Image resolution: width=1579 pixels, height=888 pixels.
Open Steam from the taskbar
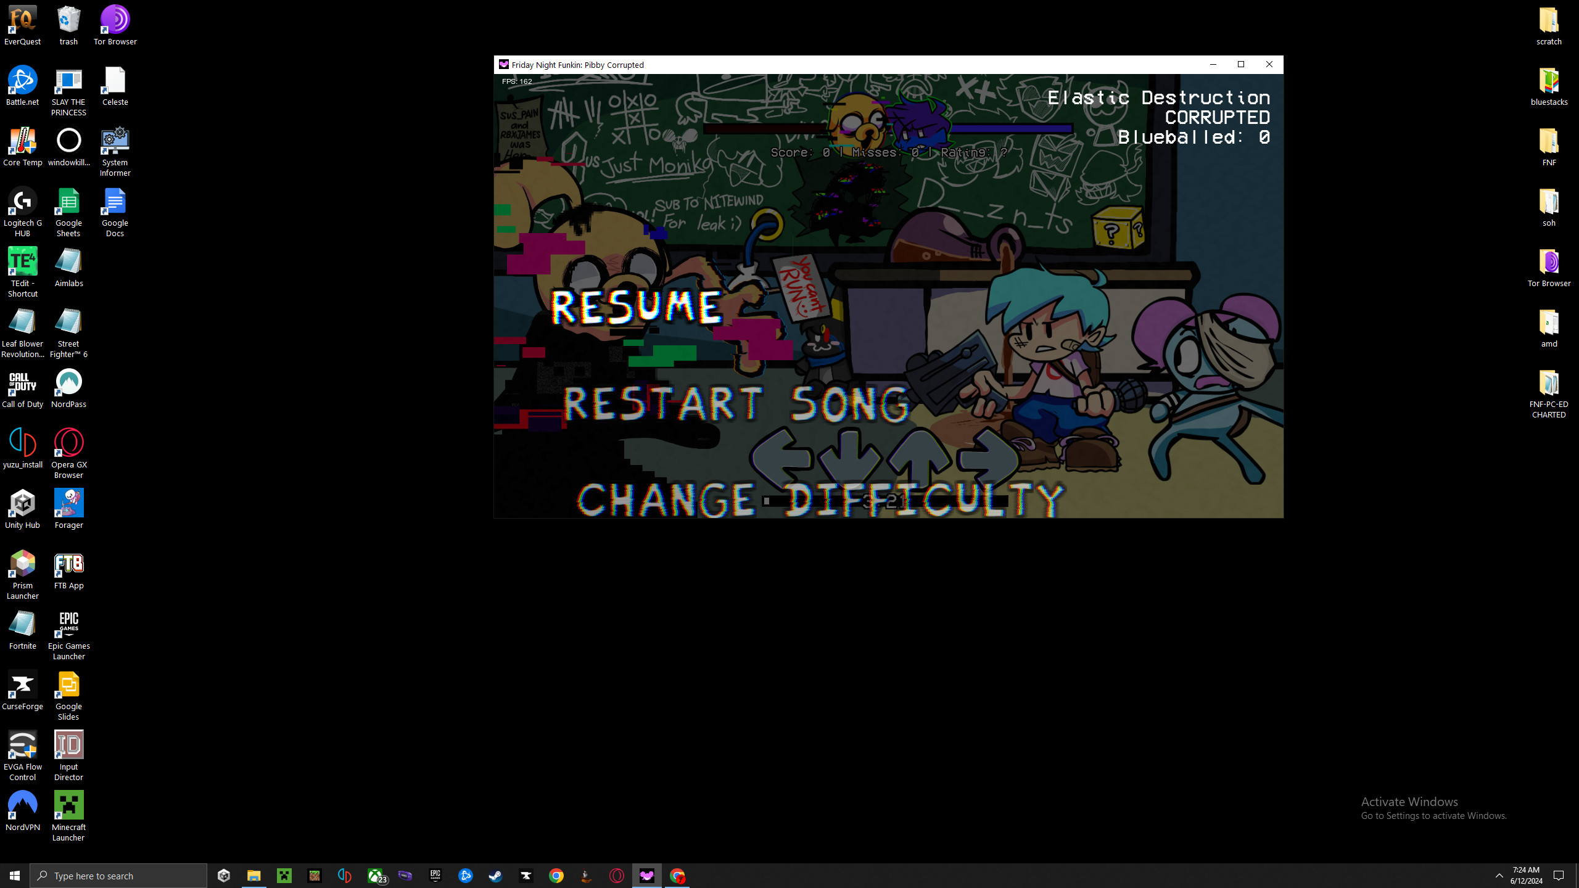(496, 876)
